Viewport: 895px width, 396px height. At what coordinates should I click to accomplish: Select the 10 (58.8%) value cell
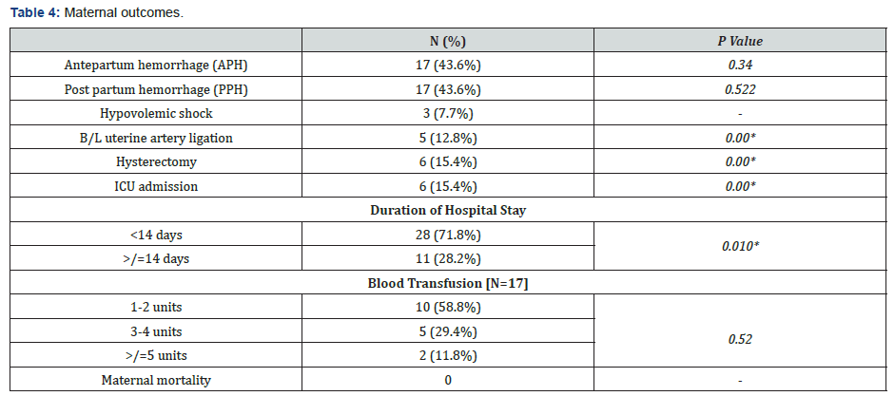447,309
